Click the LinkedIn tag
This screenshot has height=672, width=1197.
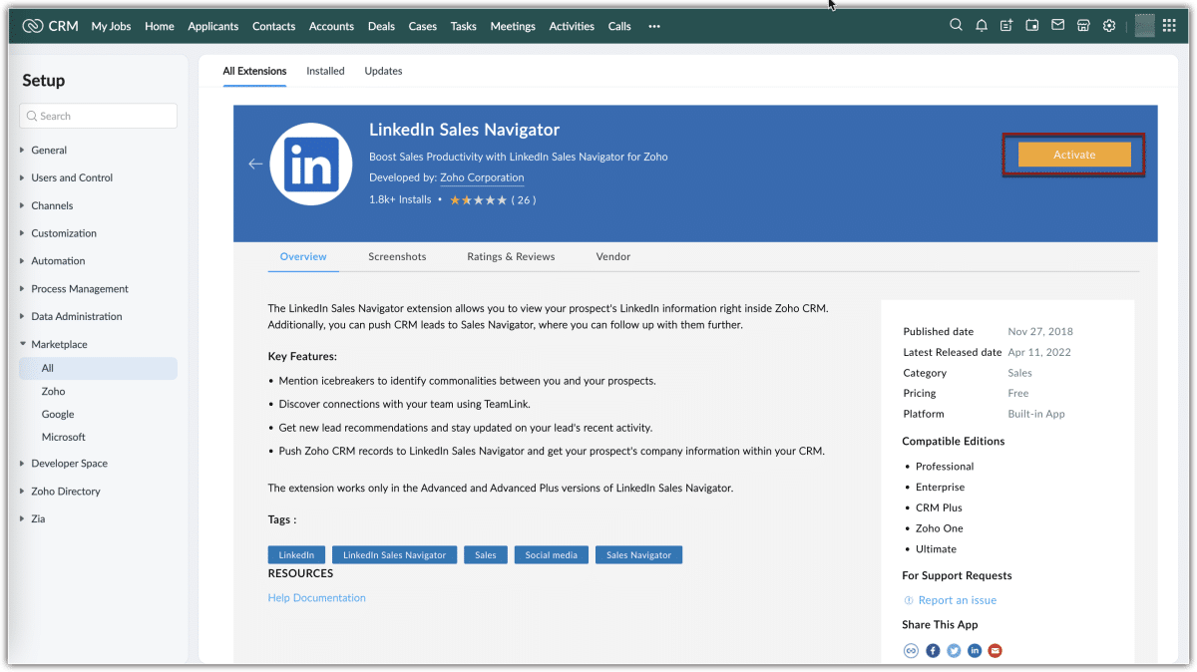tap(296, 555)
